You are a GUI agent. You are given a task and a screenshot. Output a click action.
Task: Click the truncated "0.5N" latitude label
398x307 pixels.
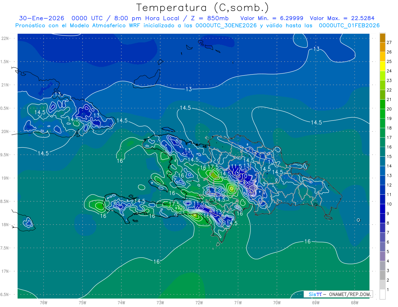[5, 108]
